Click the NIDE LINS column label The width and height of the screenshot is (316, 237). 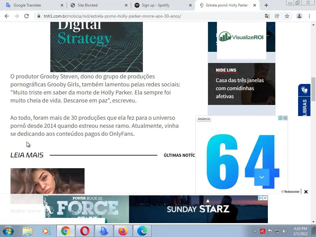tap(226, 70)
